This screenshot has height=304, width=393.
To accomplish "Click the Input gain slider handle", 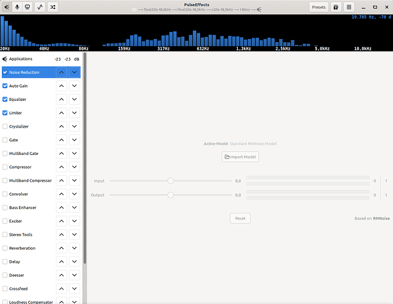I will (170, 181).
